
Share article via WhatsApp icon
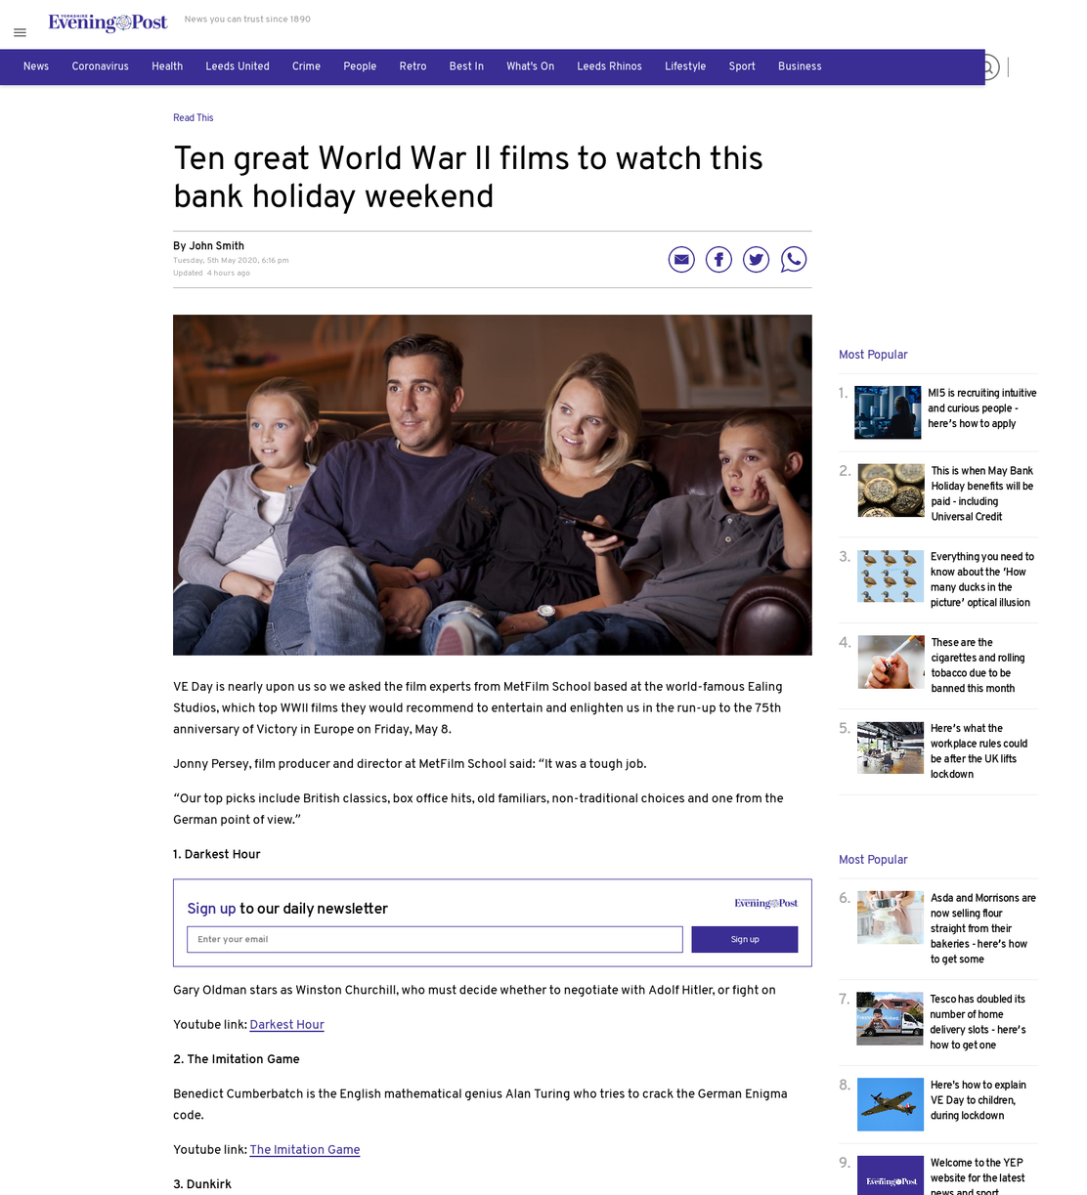coord(794,259)
